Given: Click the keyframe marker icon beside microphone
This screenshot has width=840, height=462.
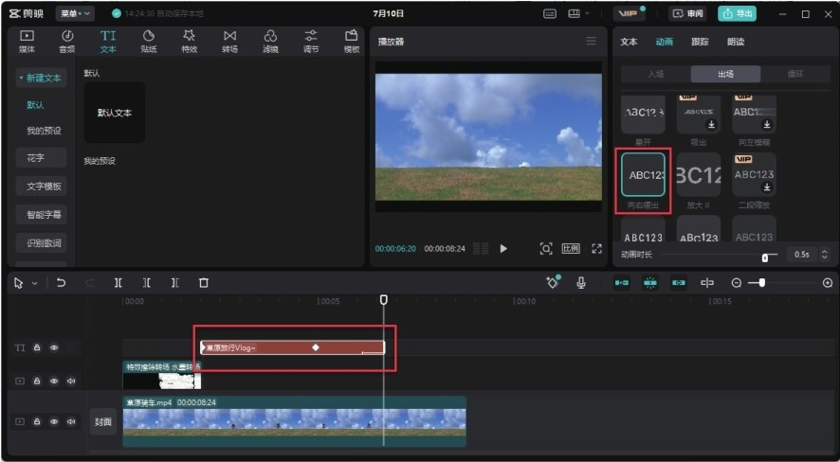Looking at the screenshot, I should coord(553,282).
